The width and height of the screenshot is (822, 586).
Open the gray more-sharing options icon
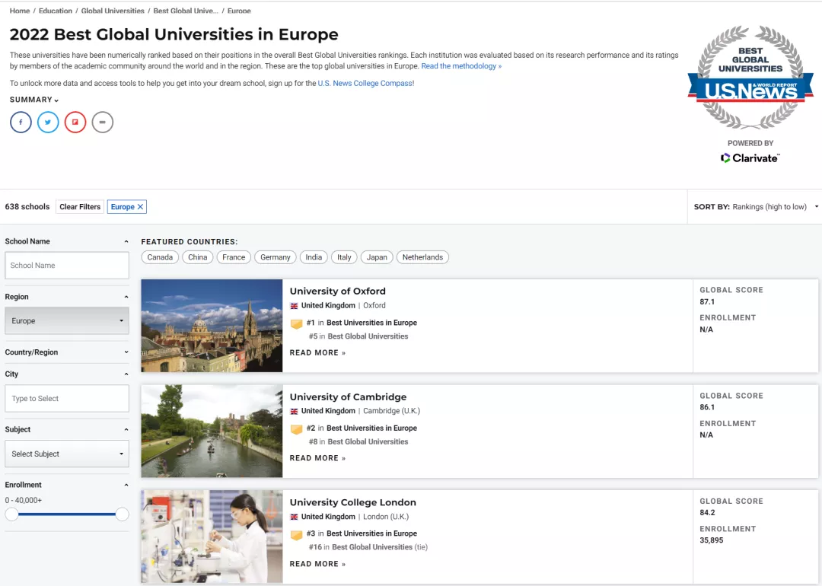click(103, 122)
